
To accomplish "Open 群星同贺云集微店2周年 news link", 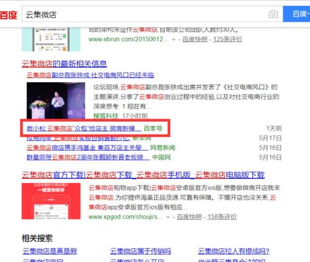I will point(88,158).
